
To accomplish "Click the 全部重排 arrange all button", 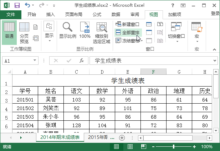I will click(x=128, y=32).
